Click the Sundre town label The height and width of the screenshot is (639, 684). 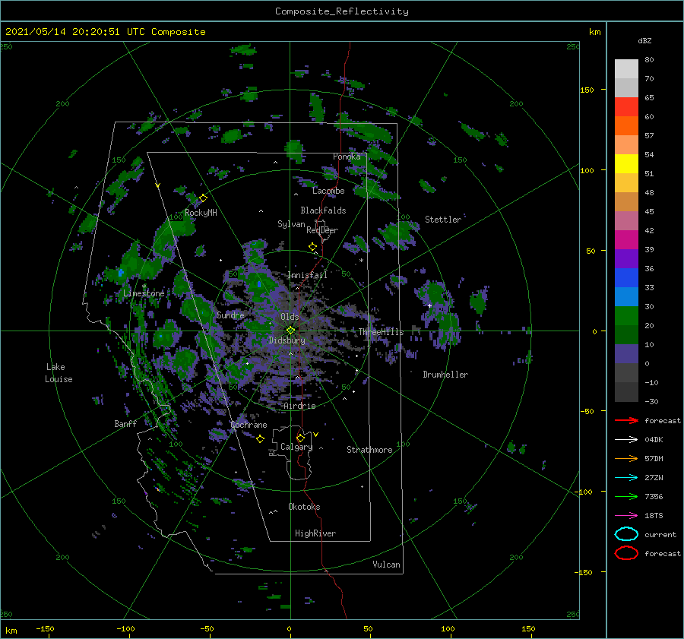[230, 315]
